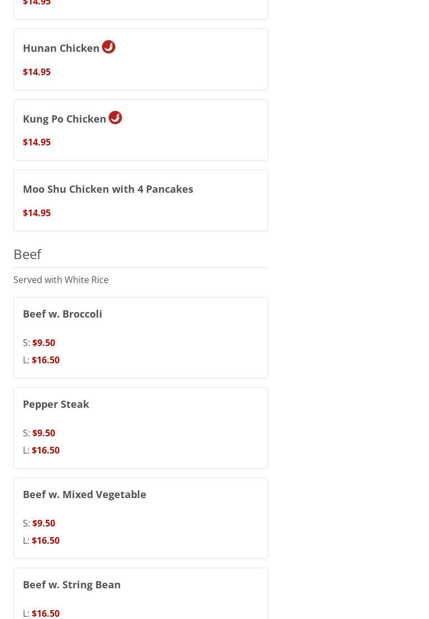Screen dimensions: 429x619
Task: Open the Beef w. Broccoli item
Action: pos(62,314)
